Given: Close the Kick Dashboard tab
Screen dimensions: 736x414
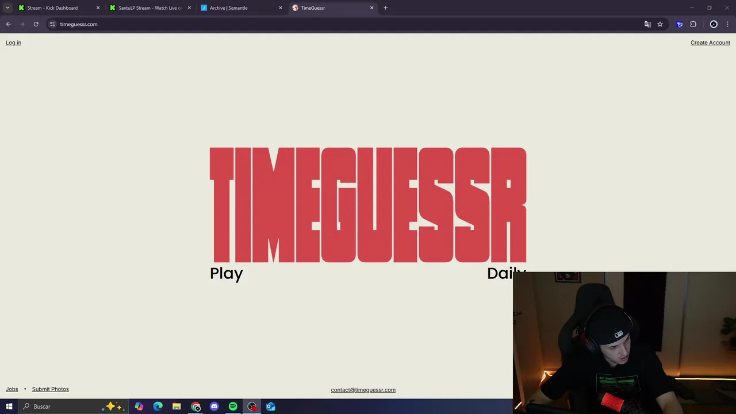Looking at the screenshot, I should click(x=98, y=8).
